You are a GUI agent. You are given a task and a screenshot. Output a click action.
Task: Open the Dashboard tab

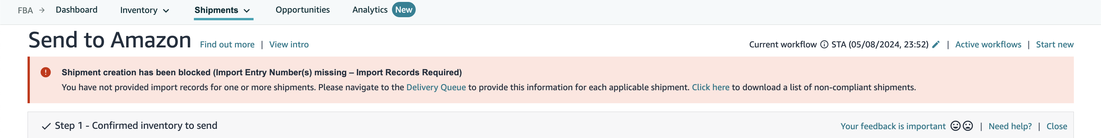[x=76, y=10]
